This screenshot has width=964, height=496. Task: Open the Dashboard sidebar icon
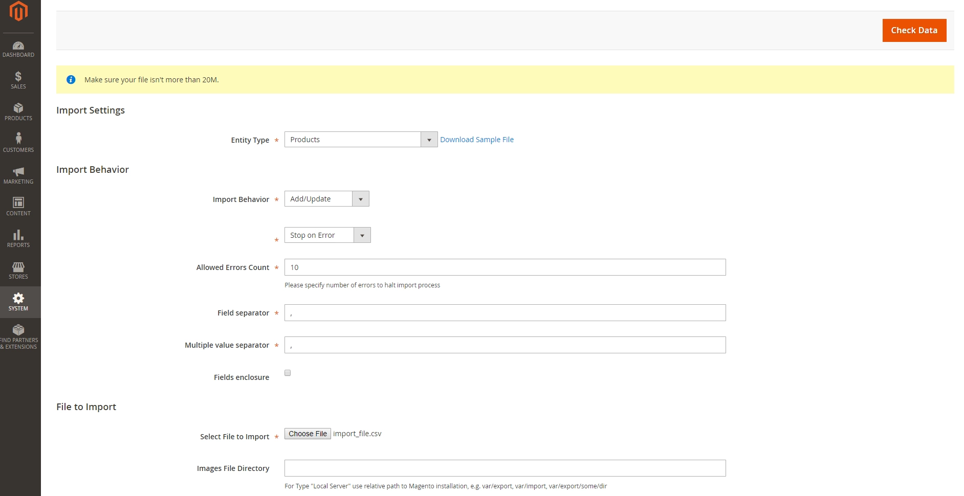[x=18, y=46]
